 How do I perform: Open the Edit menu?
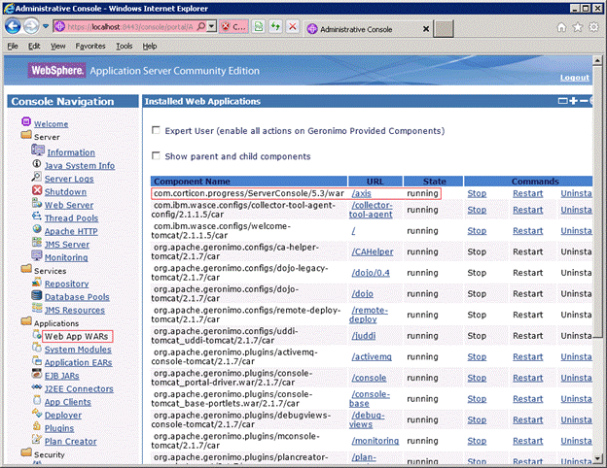[x=34, y=47]
